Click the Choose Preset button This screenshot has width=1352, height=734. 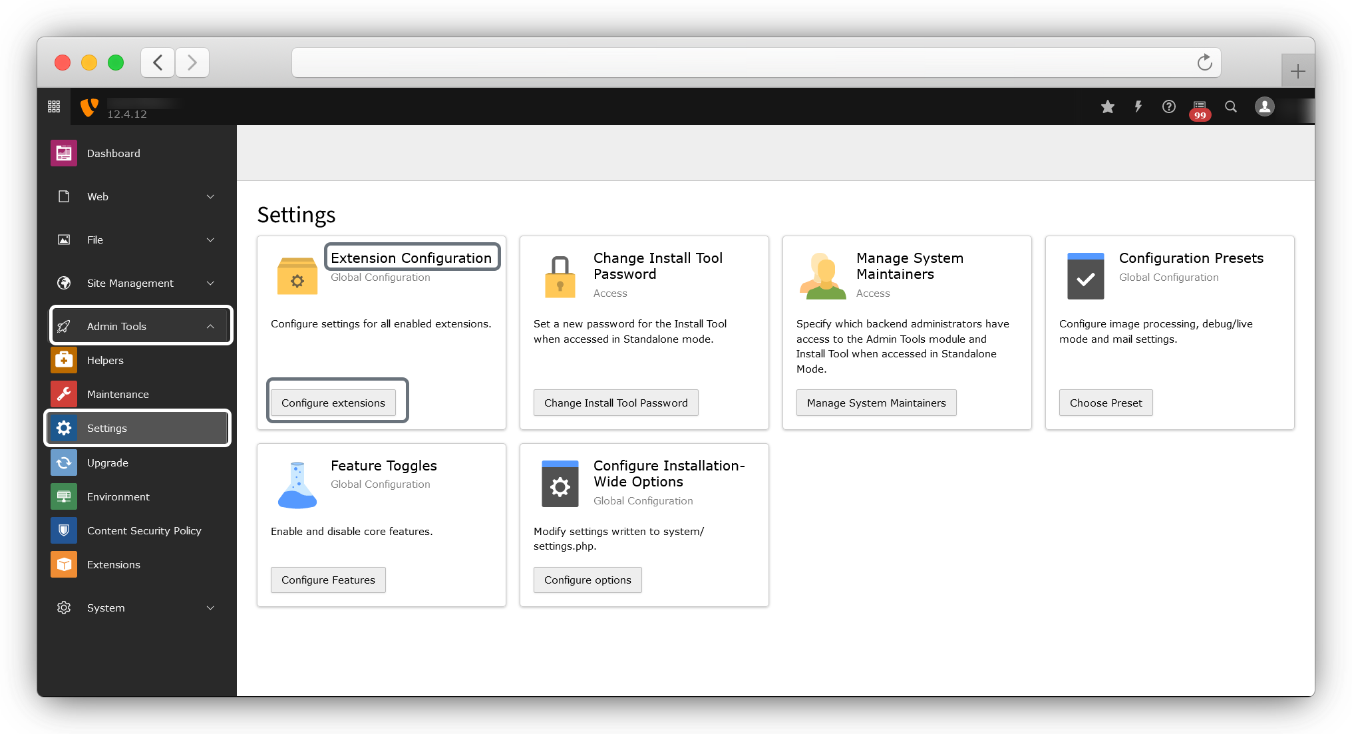point(1105,403)
